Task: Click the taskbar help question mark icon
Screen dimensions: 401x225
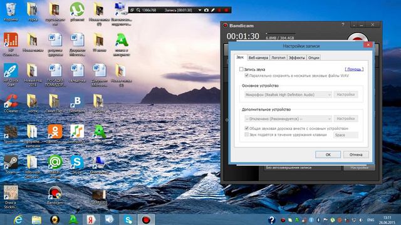Action: [x=271, y=219]
